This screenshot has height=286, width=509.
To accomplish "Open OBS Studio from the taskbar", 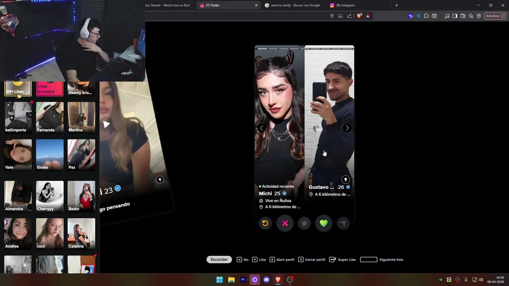I will pos(289,280).
